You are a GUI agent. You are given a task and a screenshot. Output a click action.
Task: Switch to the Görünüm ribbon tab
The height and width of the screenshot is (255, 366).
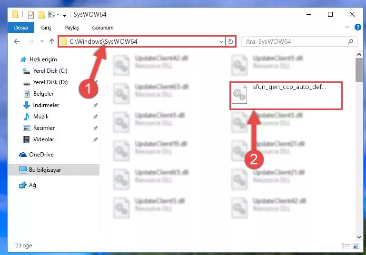pos(103,28)
